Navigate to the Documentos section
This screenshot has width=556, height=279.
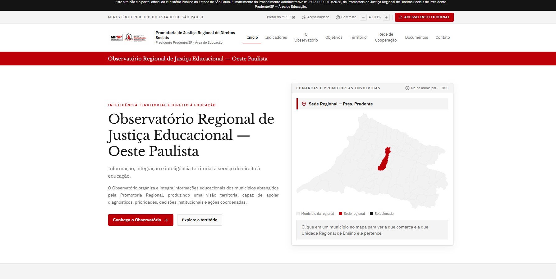click(x=416, y=38)
